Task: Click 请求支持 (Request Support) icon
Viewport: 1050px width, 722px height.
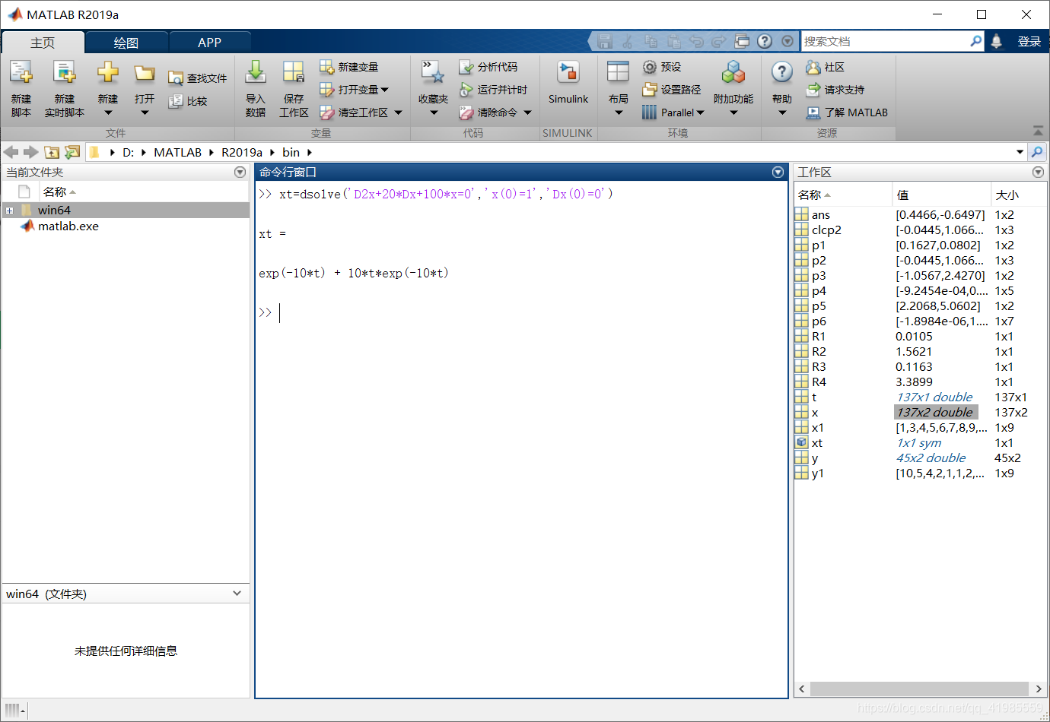Action: pyautogui.click(x=813, y=90)
